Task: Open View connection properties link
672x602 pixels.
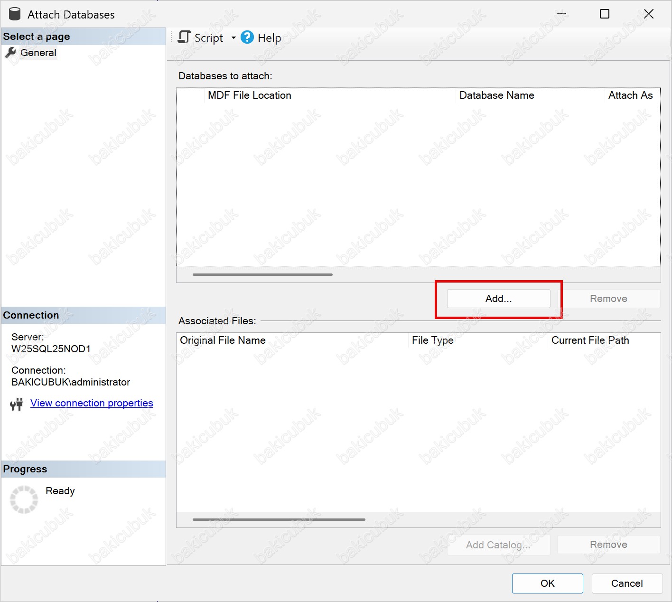Action: click(x=92, y=403)
